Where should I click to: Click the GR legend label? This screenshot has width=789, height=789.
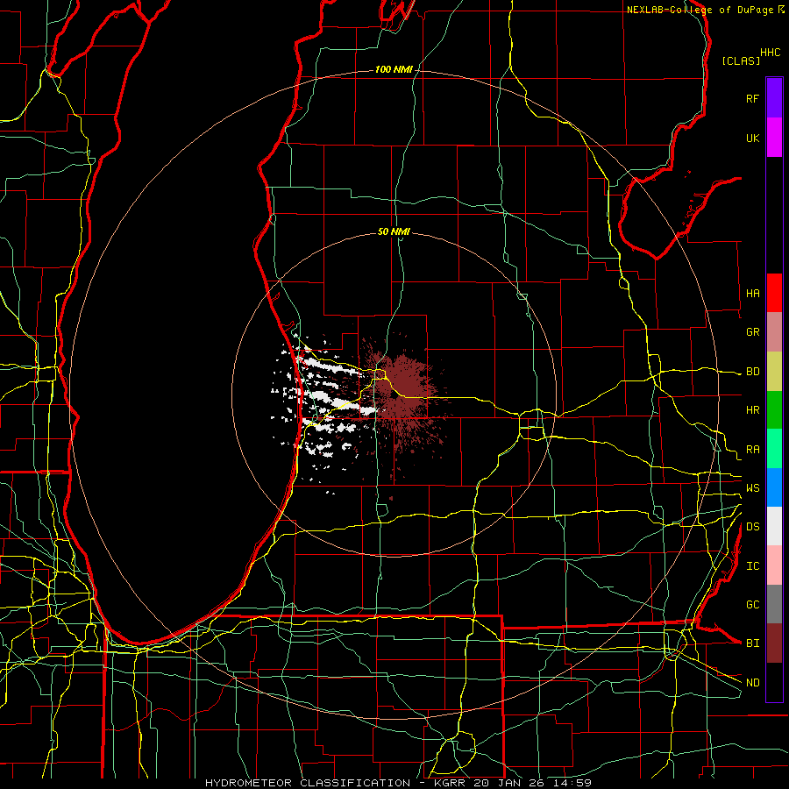(x=752, y=332)
